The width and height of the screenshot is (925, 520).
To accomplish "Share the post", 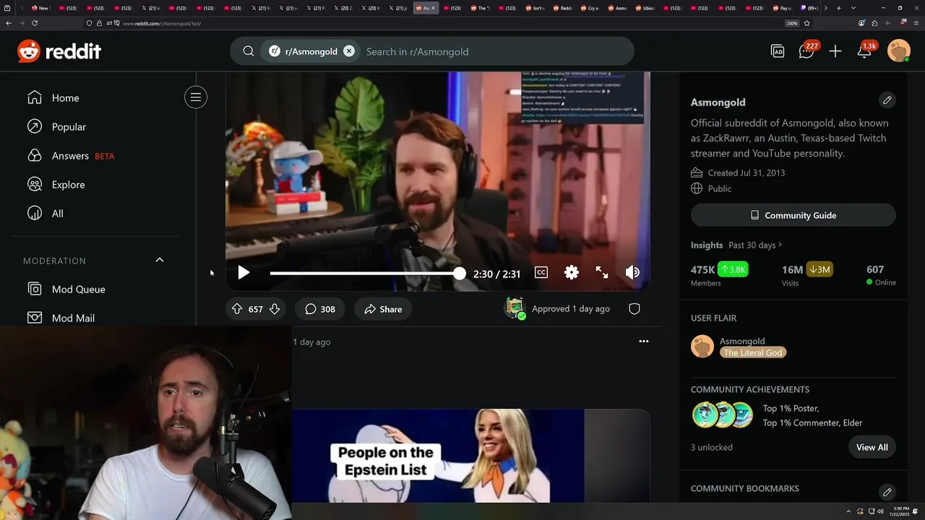I will [x=383, y=309].
